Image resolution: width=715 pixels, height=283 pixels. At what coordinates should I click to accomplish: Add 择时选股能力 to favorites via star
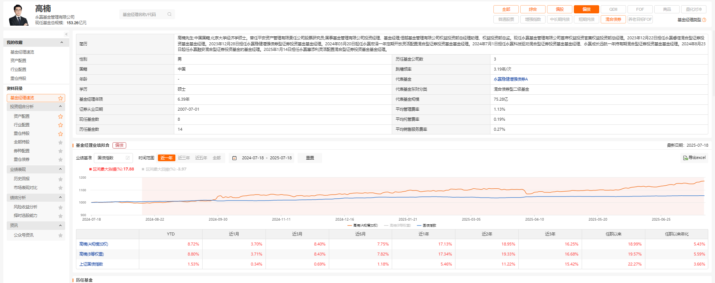(60, 216)
